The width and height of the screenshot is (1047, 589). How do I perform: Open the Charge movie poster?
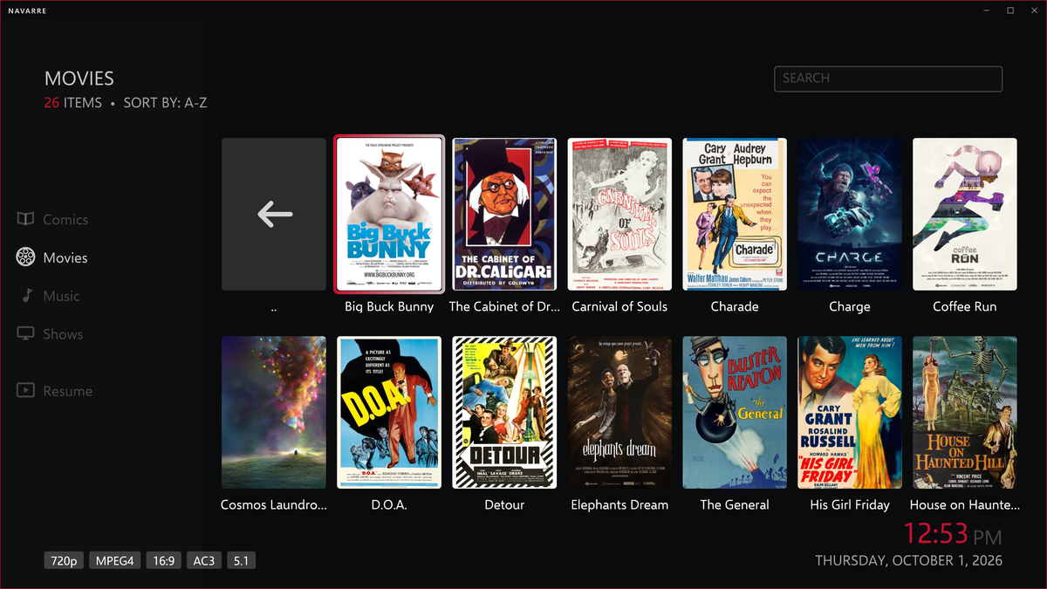click(850, 215)
